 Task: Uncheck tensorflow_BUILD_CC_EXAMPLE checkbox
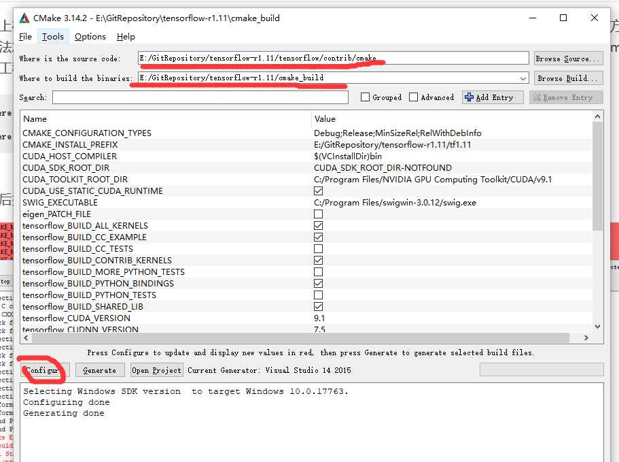tap(318, 237)
